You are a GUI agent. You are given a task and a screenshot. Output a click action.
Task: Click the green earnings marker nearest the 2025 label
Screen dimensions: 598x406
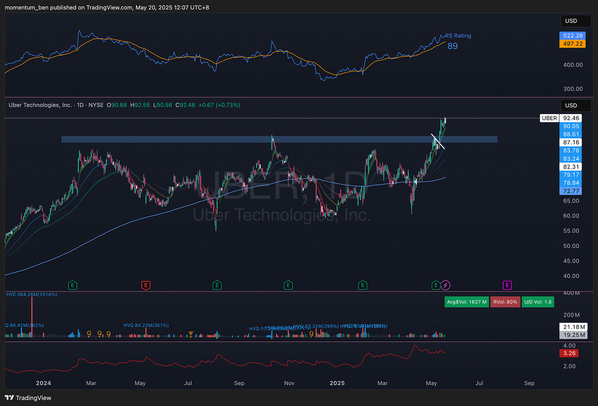click(362, 285)
